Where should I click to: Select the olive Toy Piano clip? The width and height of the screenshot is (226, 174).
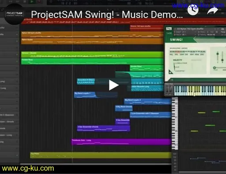click(101, 155)
